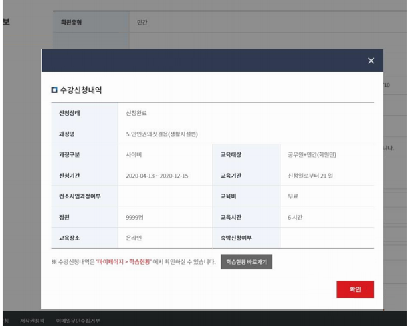Open the 저작권정책 footer link
The height and width of the screenshot is (326, 408).
click(32, 321)
